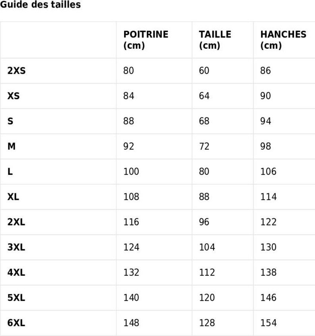Select waist value 72 in M row
The width and height of the screenshot is (315, 336).
(204, 147)
